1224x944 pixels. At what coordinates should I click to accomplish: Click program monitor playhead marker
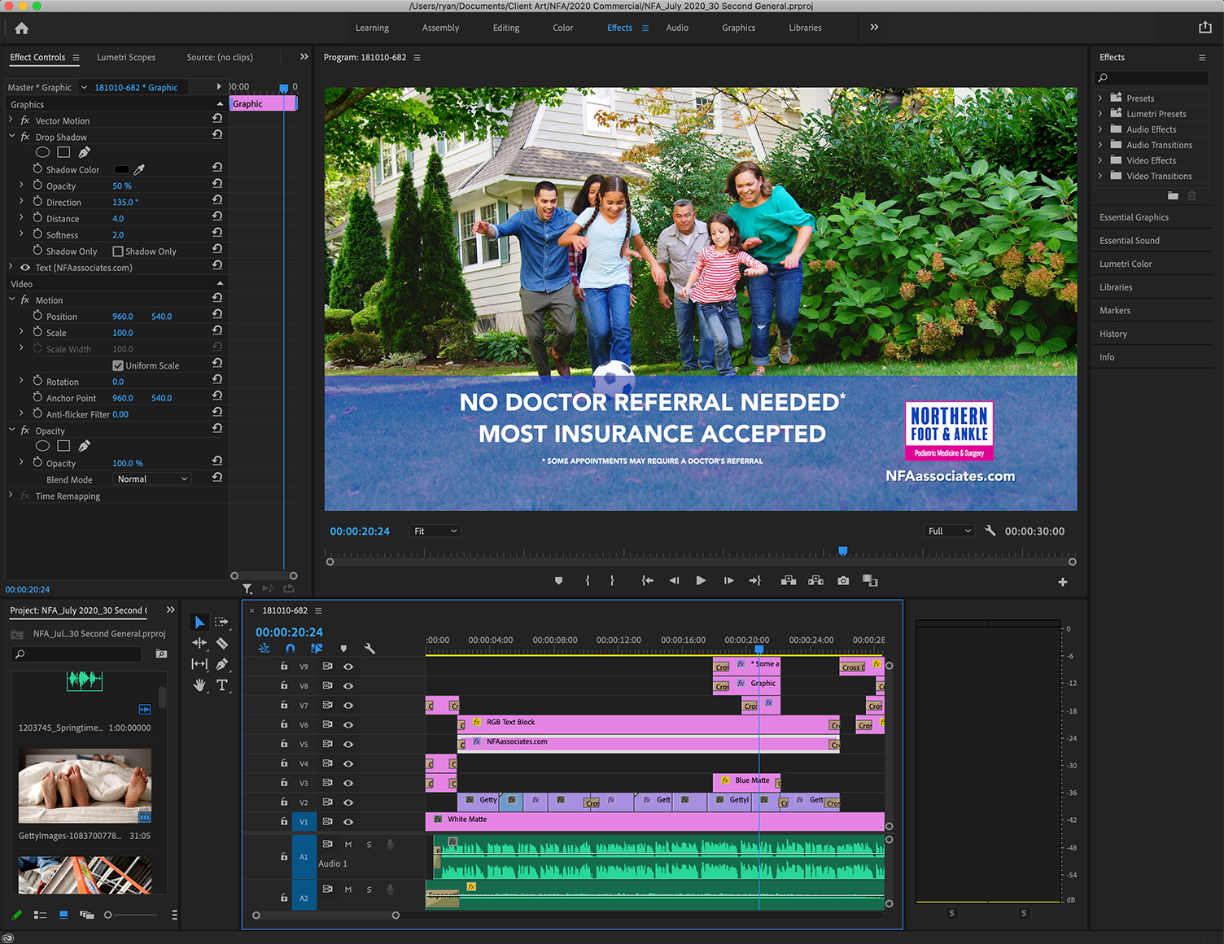(x=843, y=552)
